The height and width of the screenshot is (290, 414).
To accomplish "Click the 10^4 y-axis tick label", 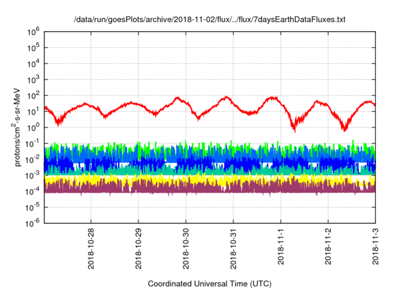I will pyautogui.click(x=33, y=63).
